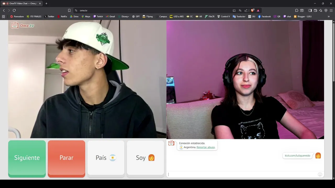The image size is (335, 188).
Task: Open the Gmail bookmark
Action: tap(110, 16)
